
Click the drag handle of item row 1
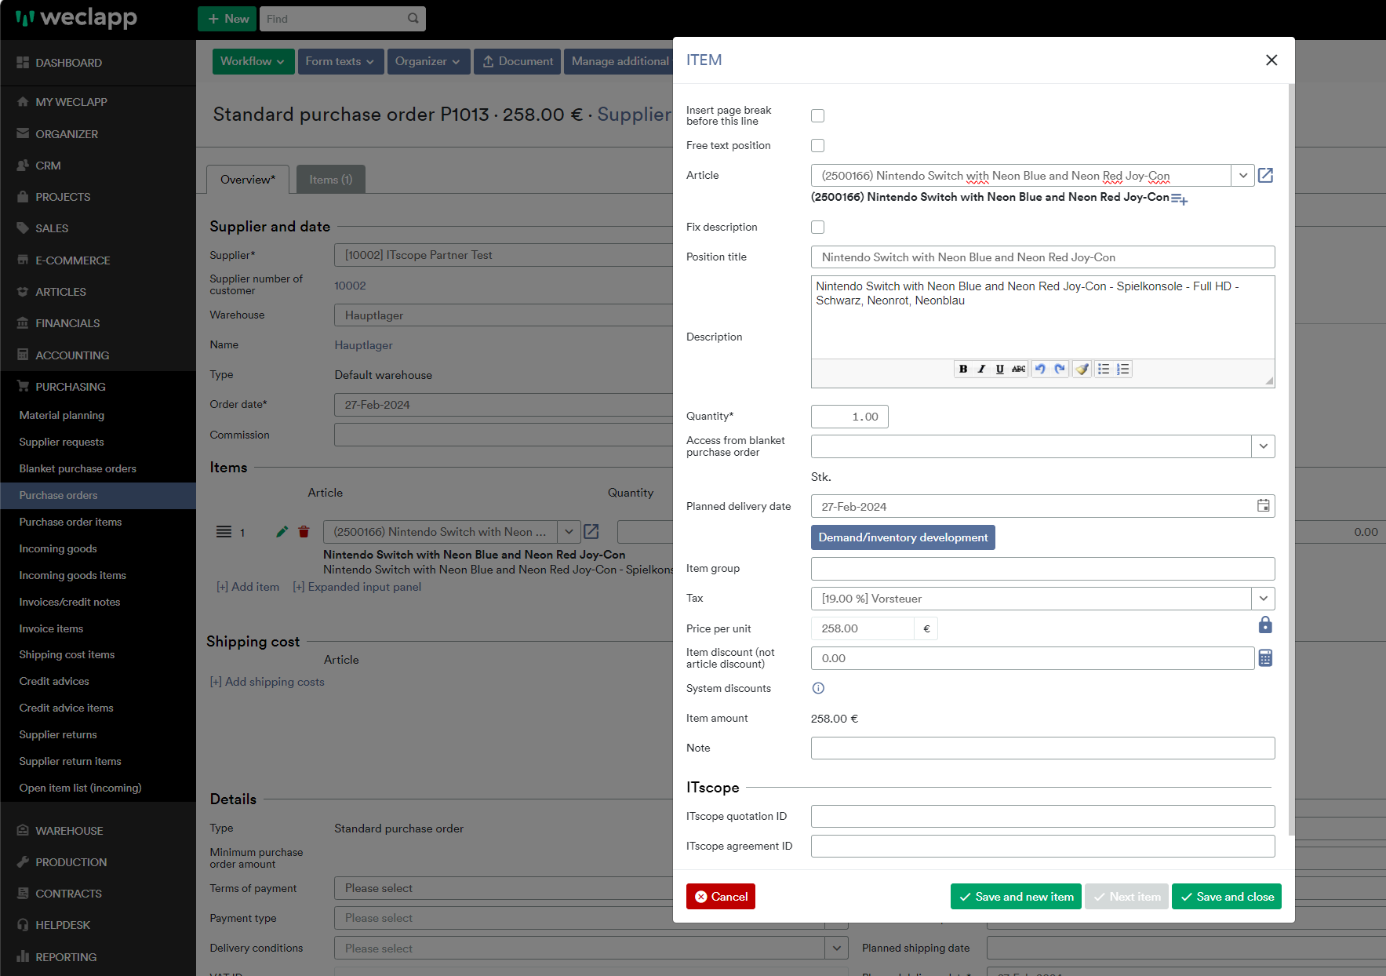click(224, 532)
